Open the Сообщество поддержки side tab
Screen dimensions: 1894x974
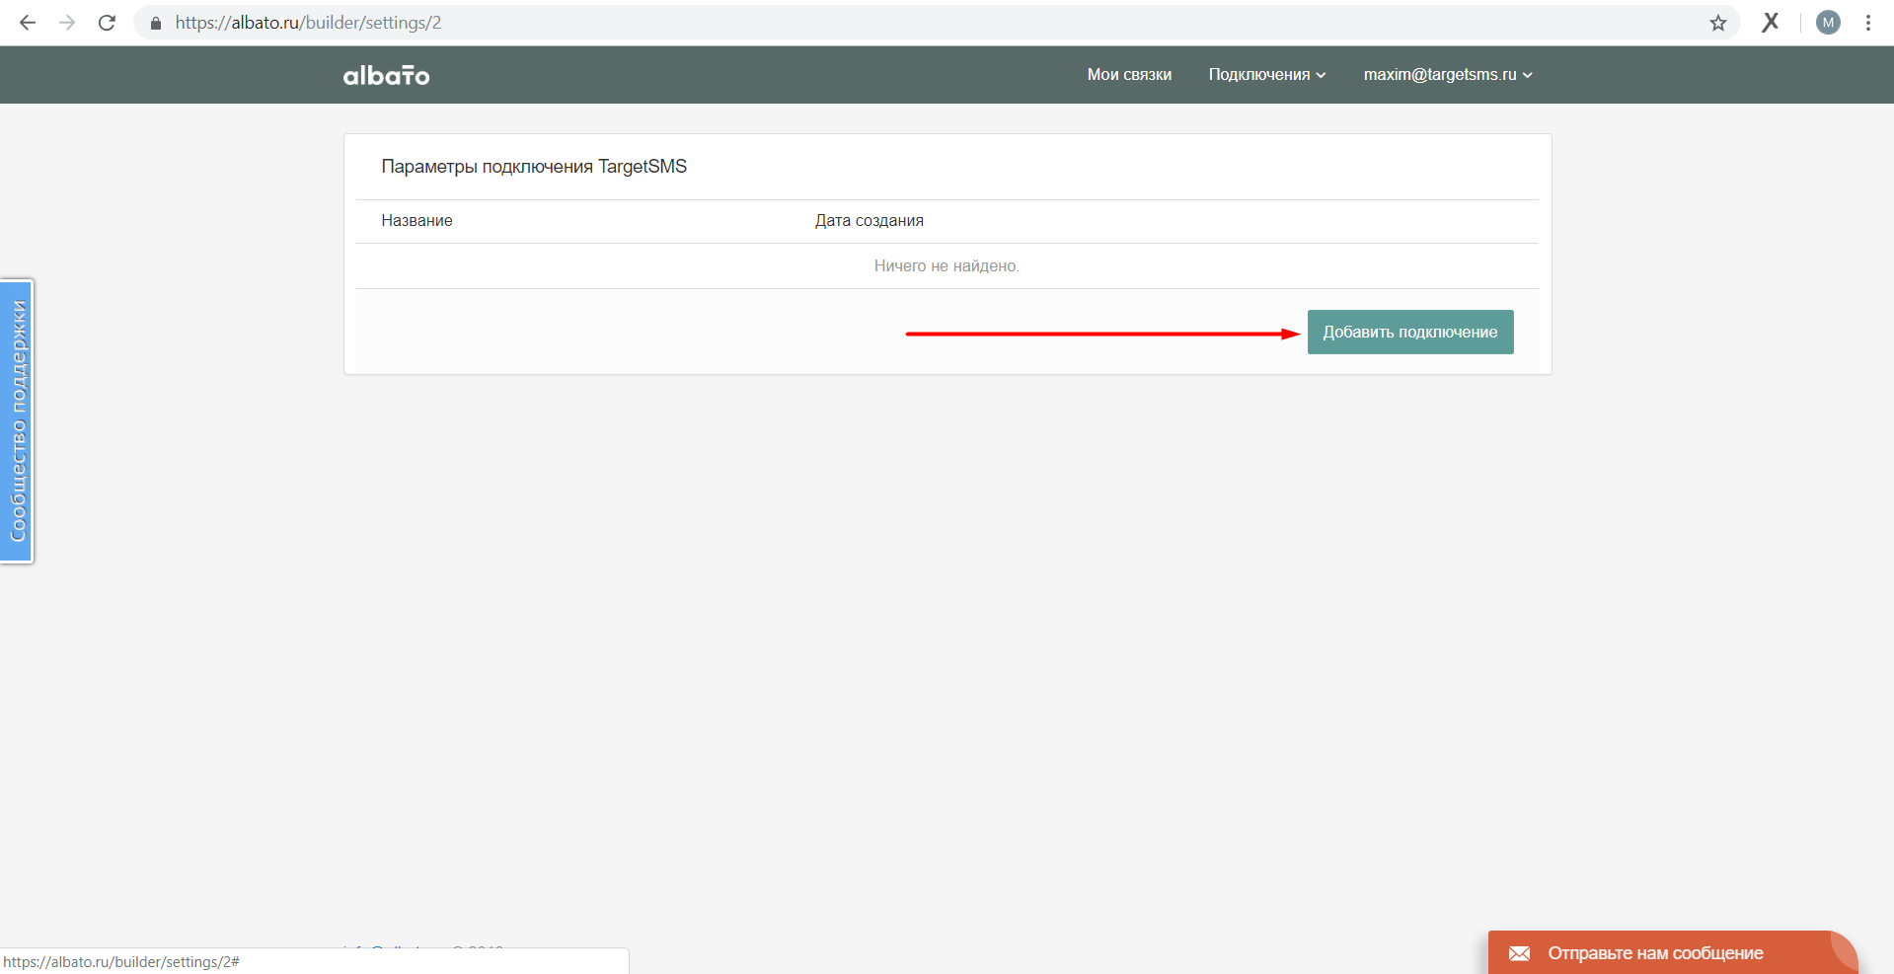click(x=17, y=421)
